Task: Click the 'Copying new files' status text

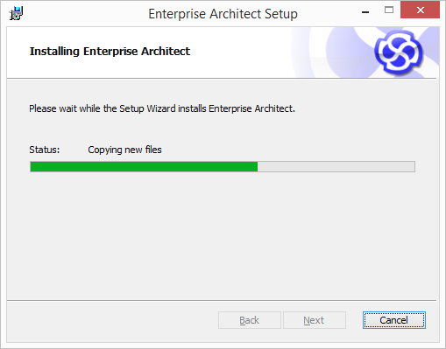Action: 124,150
